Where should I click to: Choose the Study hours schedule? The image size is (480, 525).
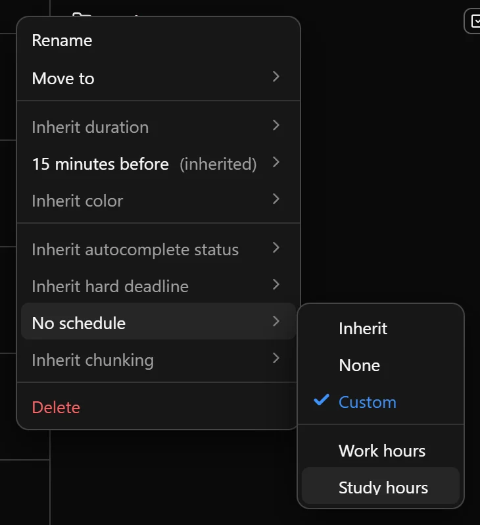click(x=381, y=486)
